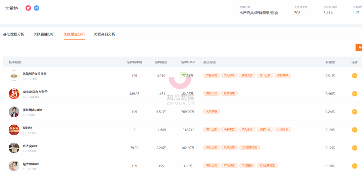This screenshot has width=362, height=174.
Task: Click the orange export button
Action: (359, 48)
